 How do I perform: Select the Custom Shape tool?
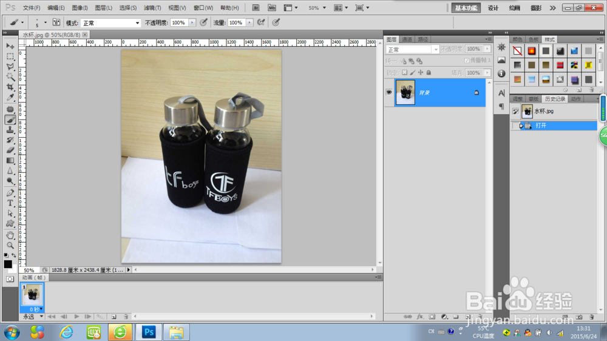(x=10, y=223)
